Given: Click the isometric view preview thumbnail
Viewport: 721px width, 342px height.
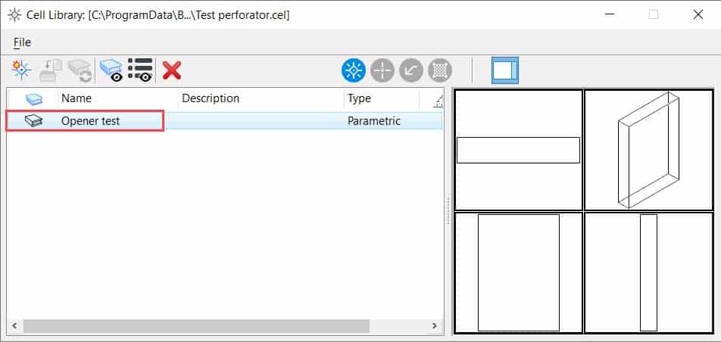Looking at the screenshot, I should 648,150.
